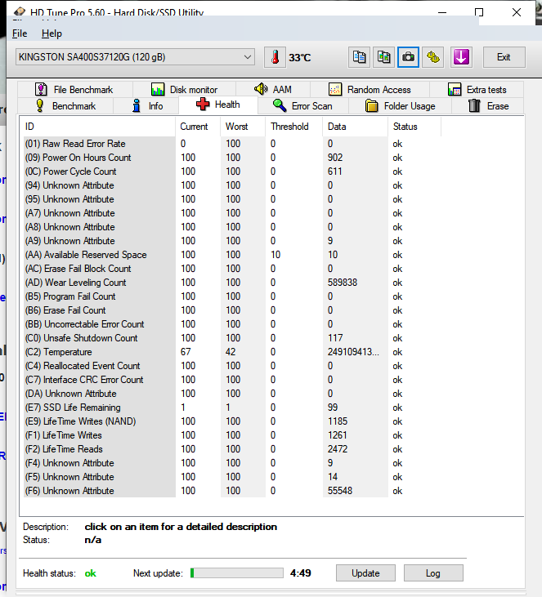Click the Data column header

(356, 127)
